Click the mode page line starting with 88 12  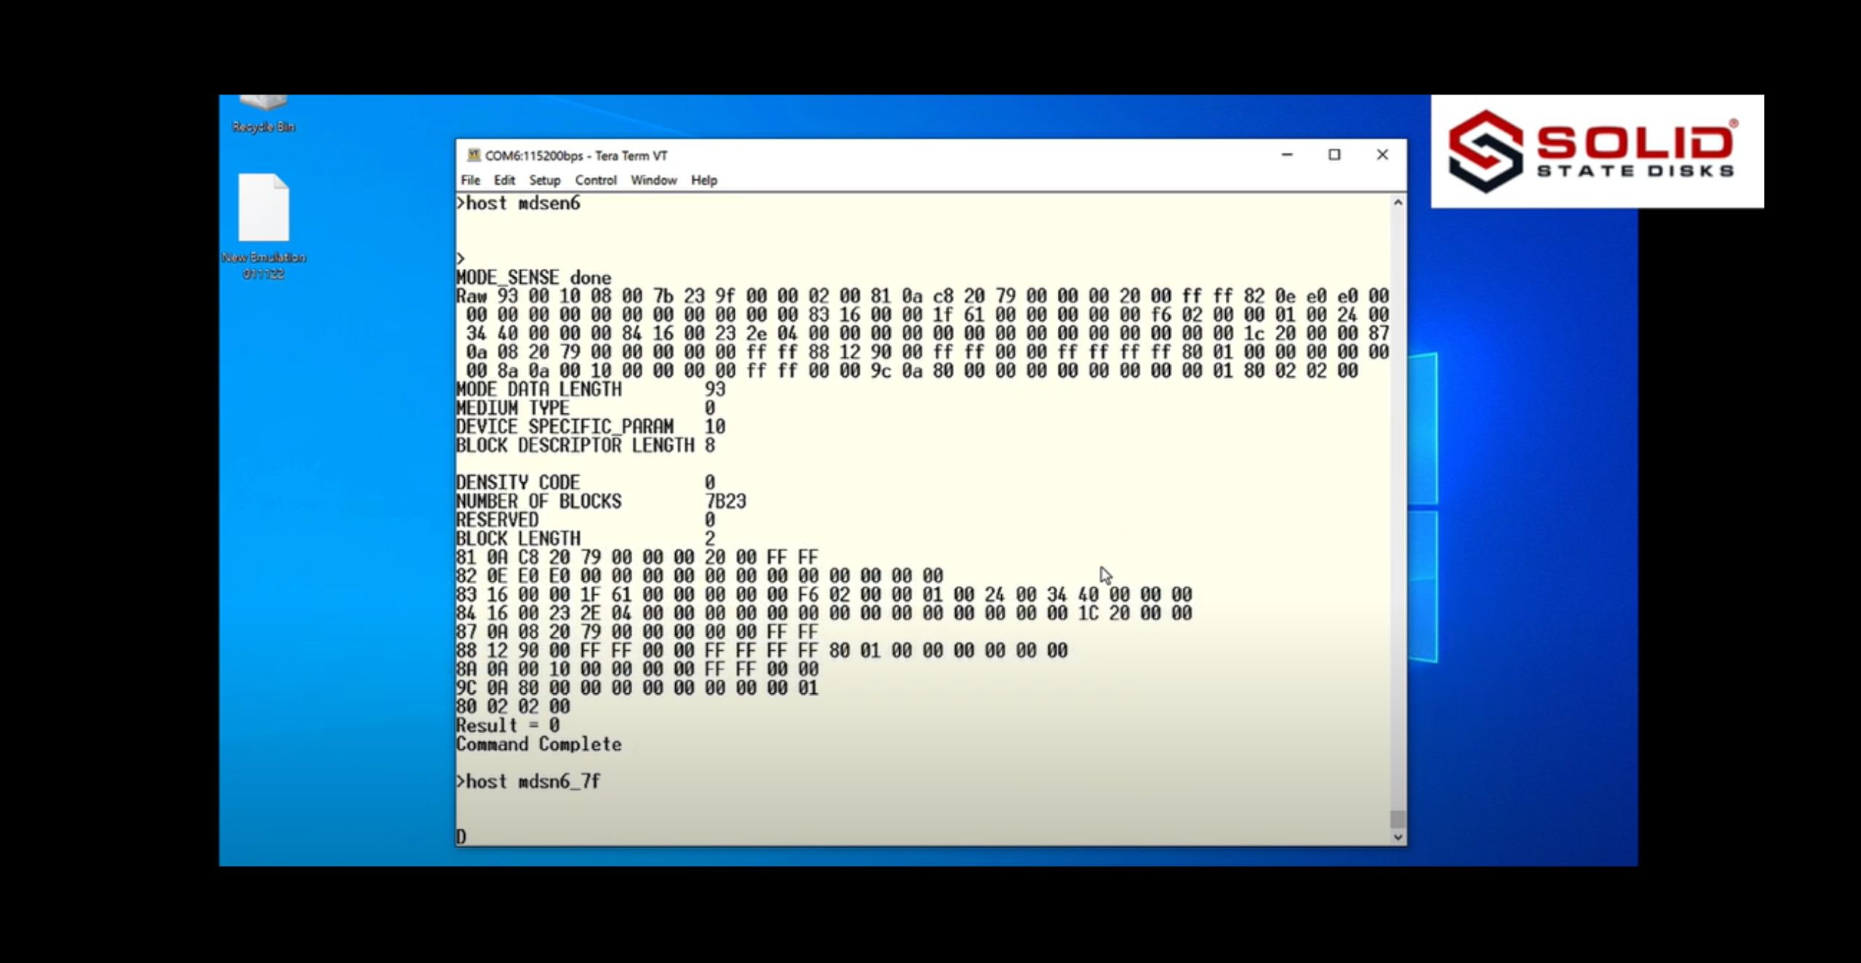coord(762,651)
